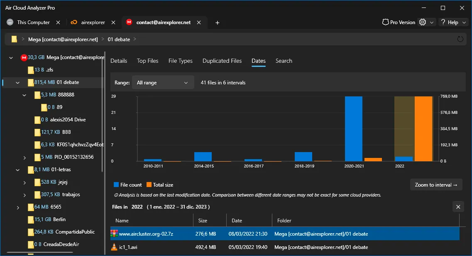Click the folder icon of CreadaDesdeAir
Image resolution: width=472 pixels, height=256 pixels.
[x=31, y=244]
